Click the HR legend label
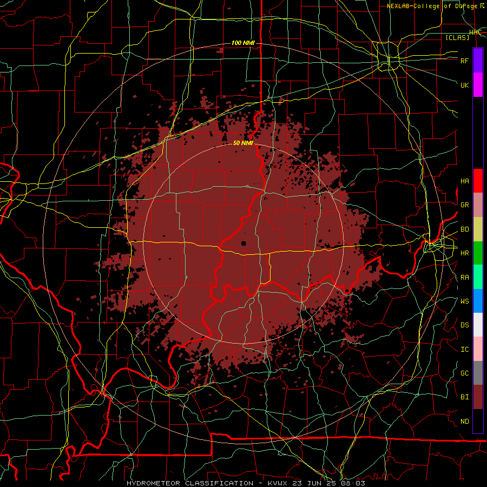Viewport: 487px width, 487px height. point(464,253)
